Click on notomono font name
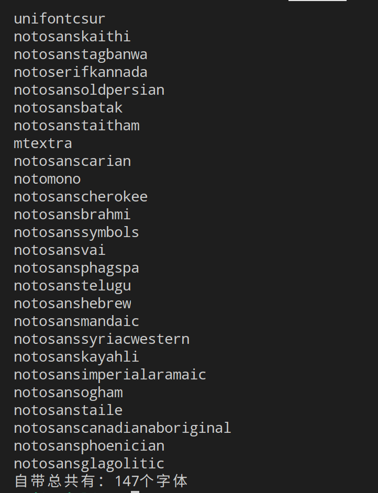378x493 pixels. coord(47,179)
